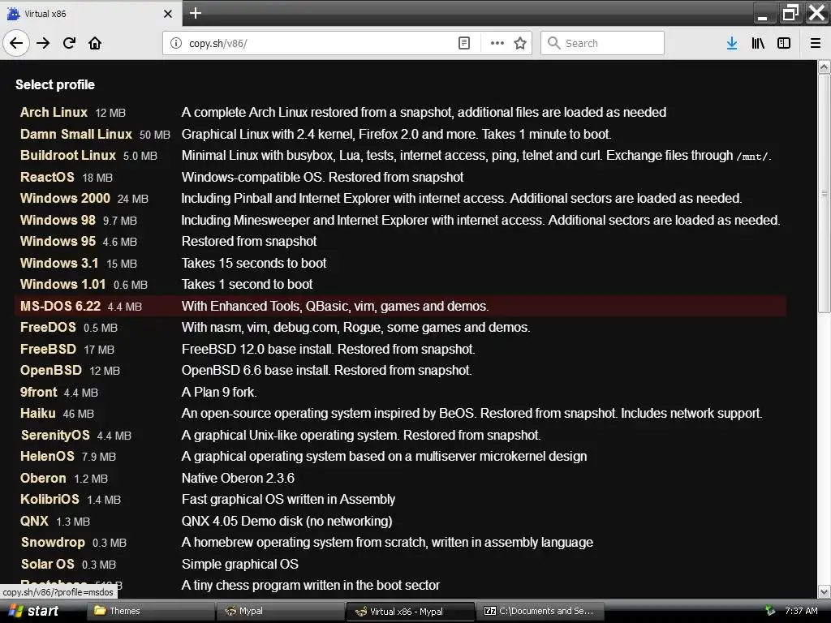Switch to the Mypal taskbar window
Viewport: 831px width, 623px height.
tap(280, 611)
